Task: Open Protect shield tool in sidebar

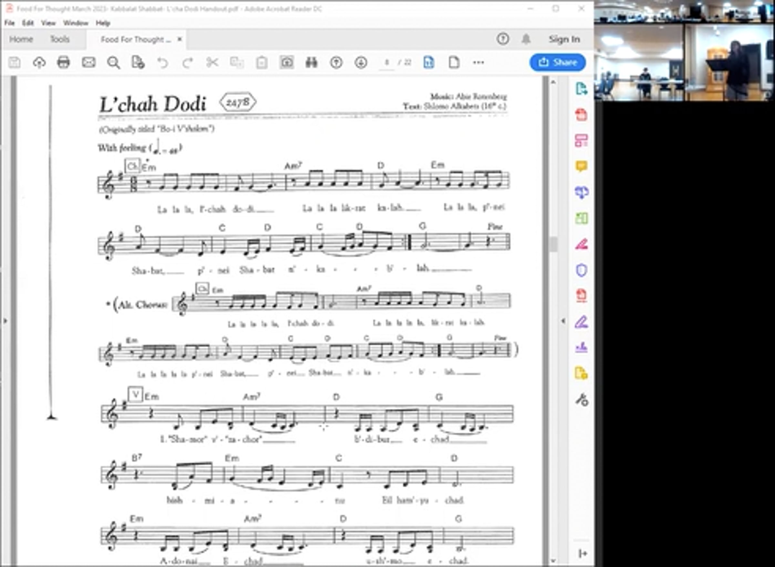Action: click(x=581, y=271)
